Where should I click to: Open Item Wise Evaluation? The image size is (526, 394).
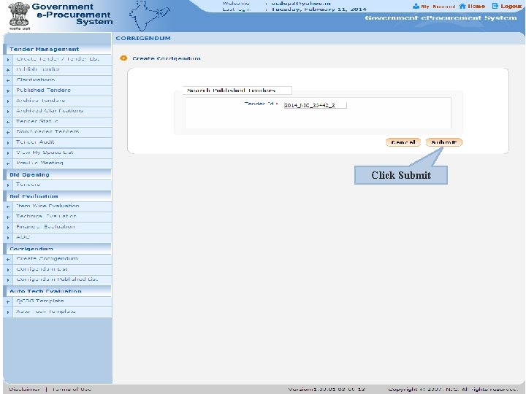[47, 206]
